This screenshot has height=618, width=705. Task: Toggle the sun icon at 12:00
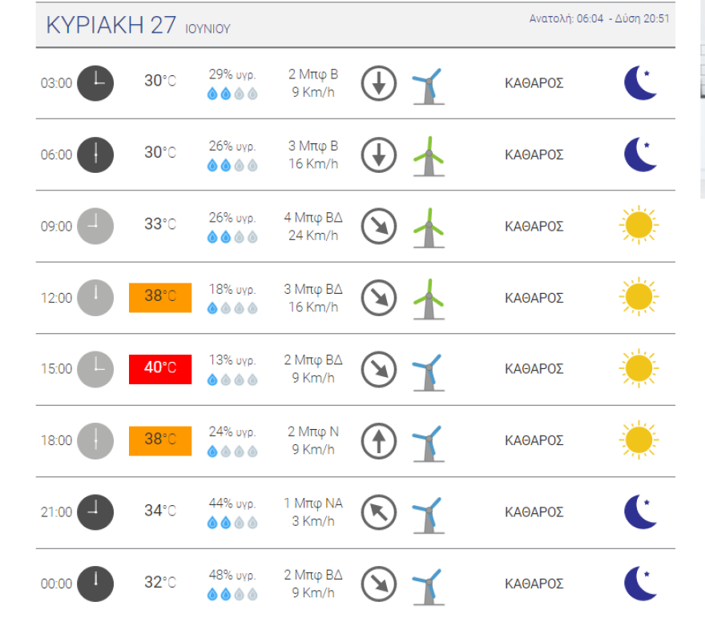tap(639, 297)
